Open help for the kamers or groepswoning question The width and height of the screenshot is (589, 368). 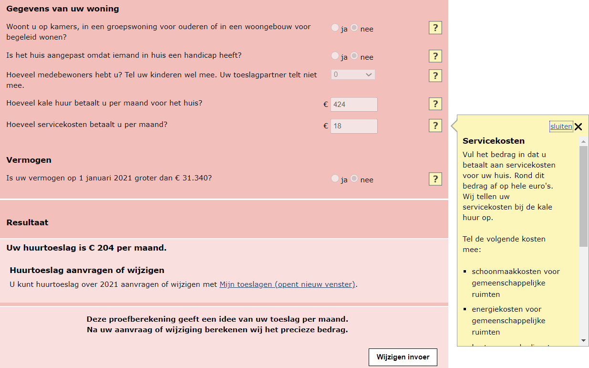[x=435, y=28]
